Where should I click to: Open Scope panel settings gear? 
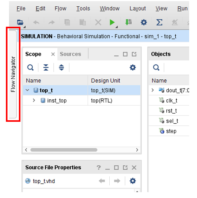coord(133,68)
